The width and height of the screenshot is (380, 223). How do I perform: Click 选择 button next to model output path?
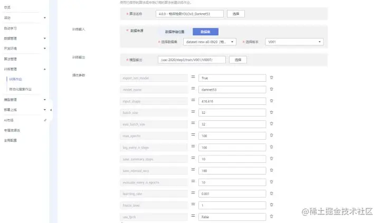[238, 60]
